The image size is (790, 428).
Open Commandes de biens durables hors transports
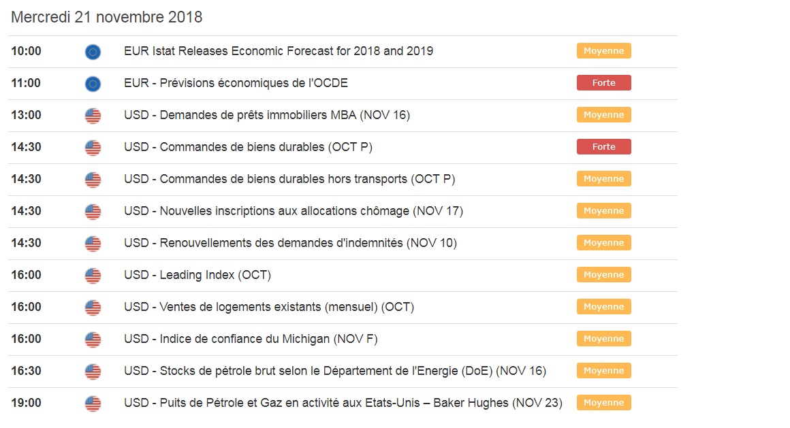tap(289, 179)
